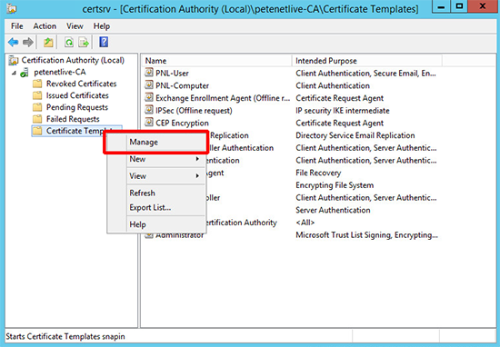Select Pending Requests in the tree
This screenshot has height=347, width=500.
click(77, 107)
